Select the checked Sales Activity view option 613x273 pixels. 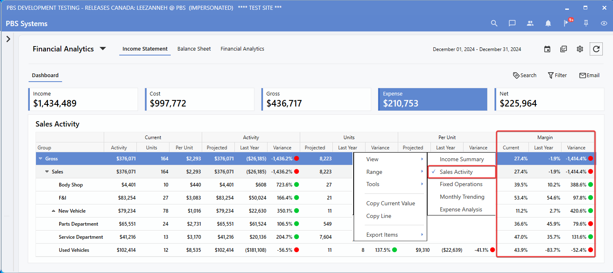pos(456,172)
